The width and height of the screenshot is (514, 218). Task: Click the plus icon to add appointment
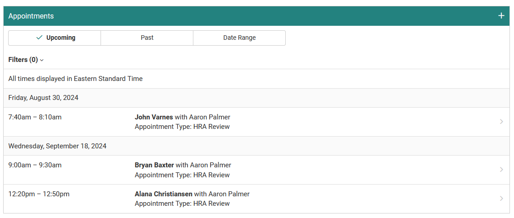click(x=501, y=16)
